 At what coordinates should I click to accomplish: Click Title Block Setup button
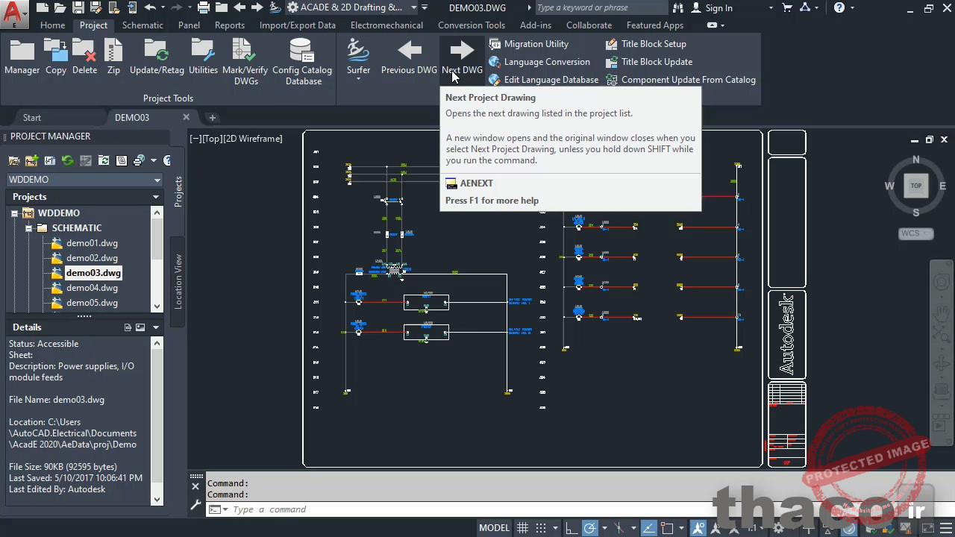653,44
